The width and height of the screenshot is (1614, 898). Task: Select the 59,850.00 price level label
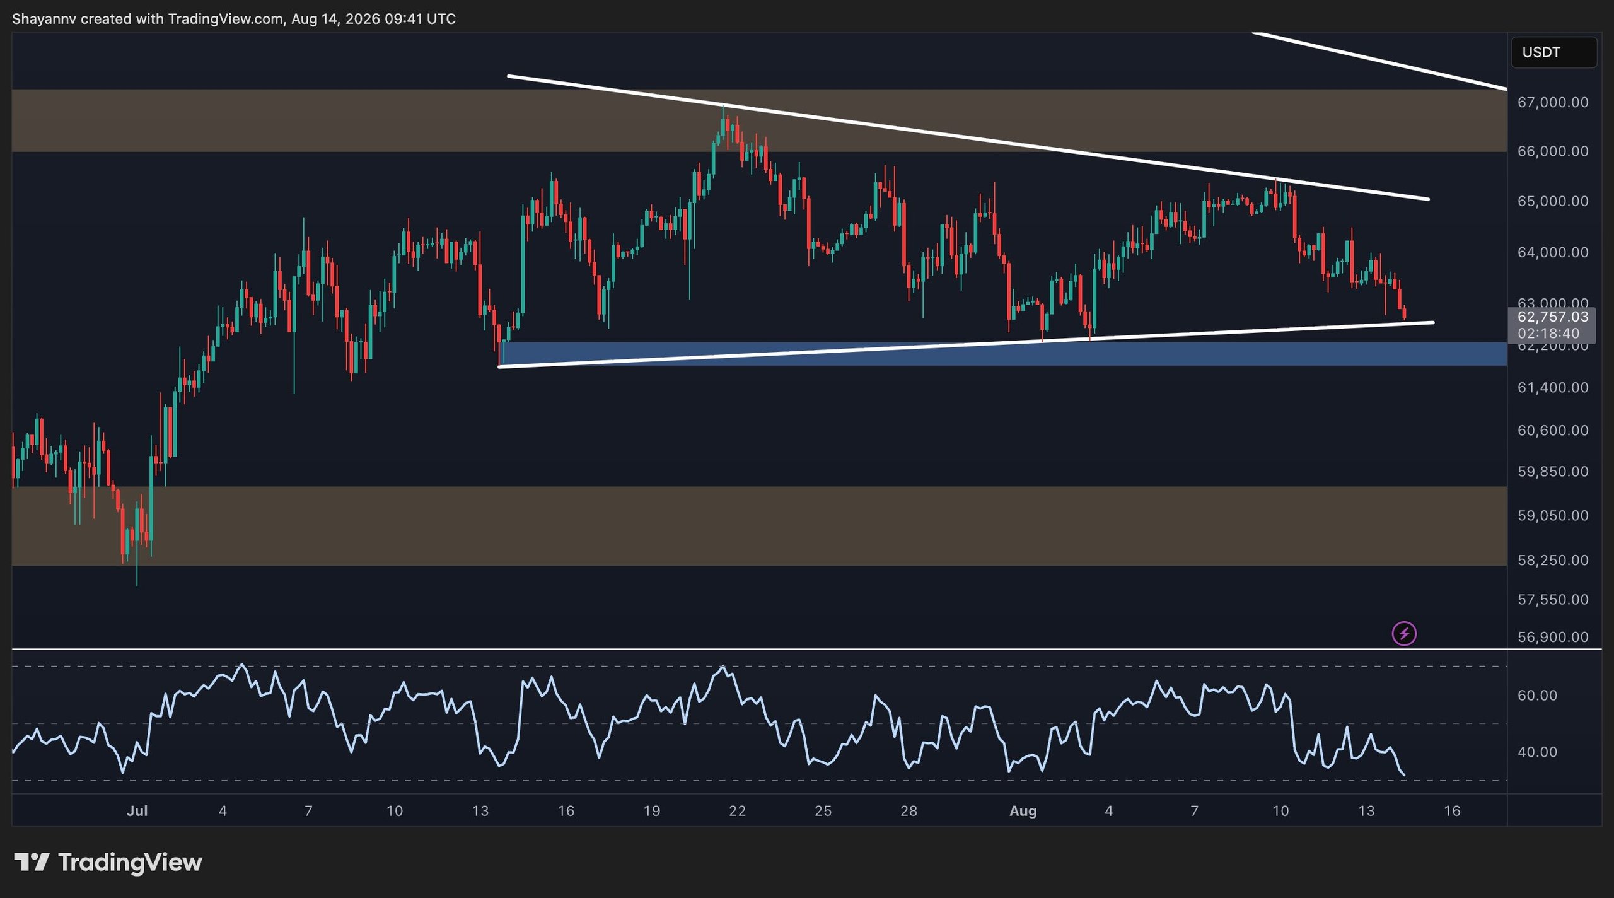[x=1552, y=472]
